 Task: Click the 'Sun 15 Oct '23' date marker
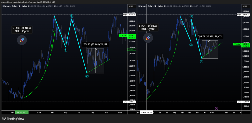pos(22,112)
